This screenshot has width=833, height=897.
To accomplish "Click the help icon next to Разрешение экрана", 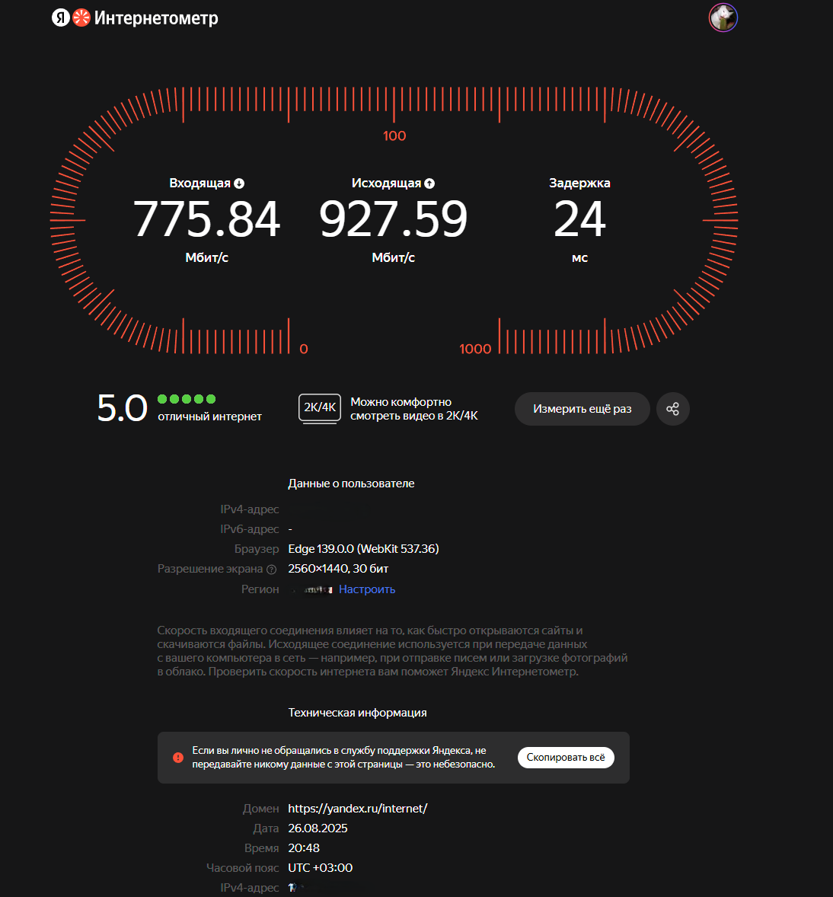I will [x=272, y=570].
